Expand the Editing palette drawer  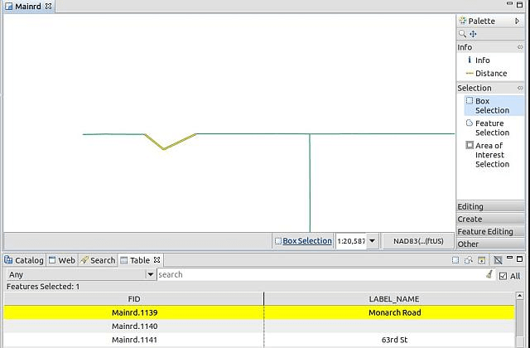(x=490, y=206)
